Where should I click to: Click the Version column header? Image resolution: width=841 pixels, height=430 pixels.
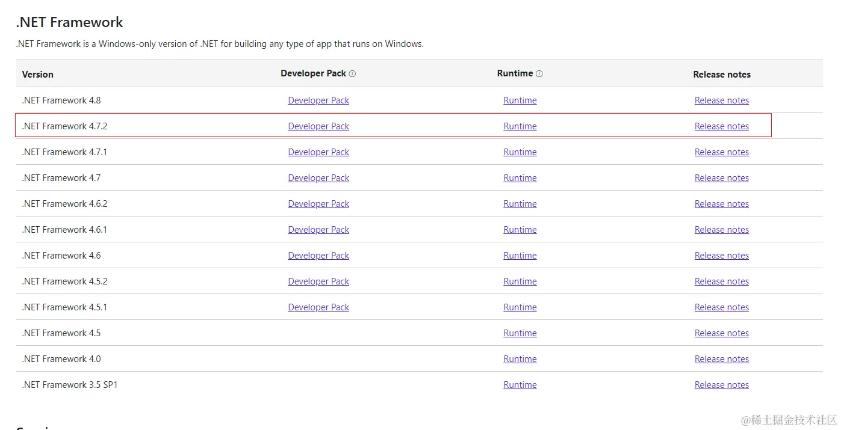38,75
